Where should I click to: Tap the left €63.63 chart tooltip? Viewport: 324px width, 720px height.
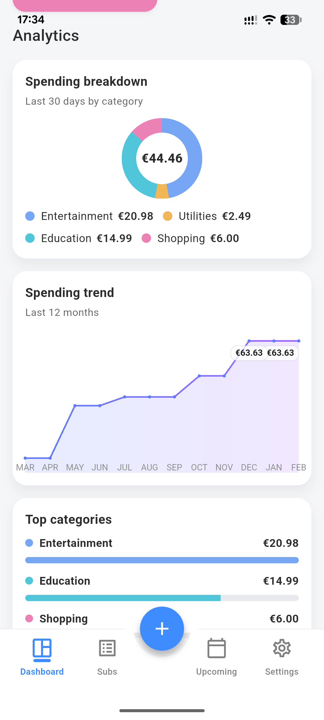tap(249, 353)
